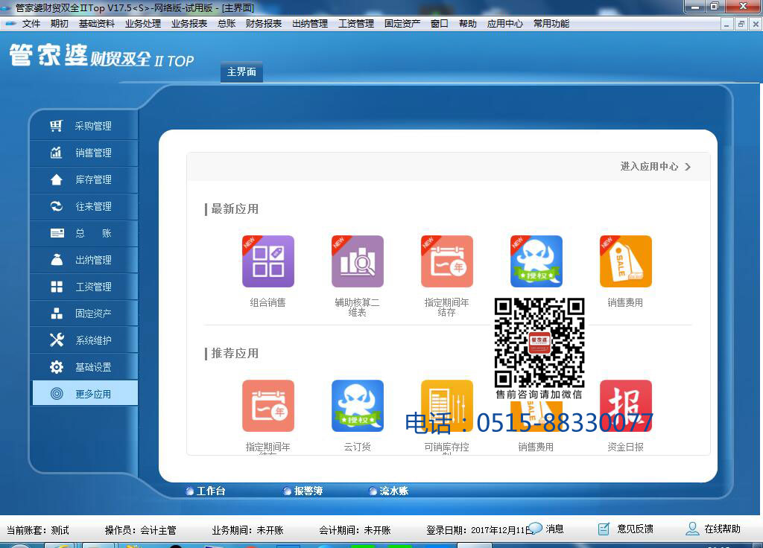The width and height of the screenshot is (763, 548).
Task: Click the 在线帮助 label
Action: pyautogui.click(x=722, y=529)
